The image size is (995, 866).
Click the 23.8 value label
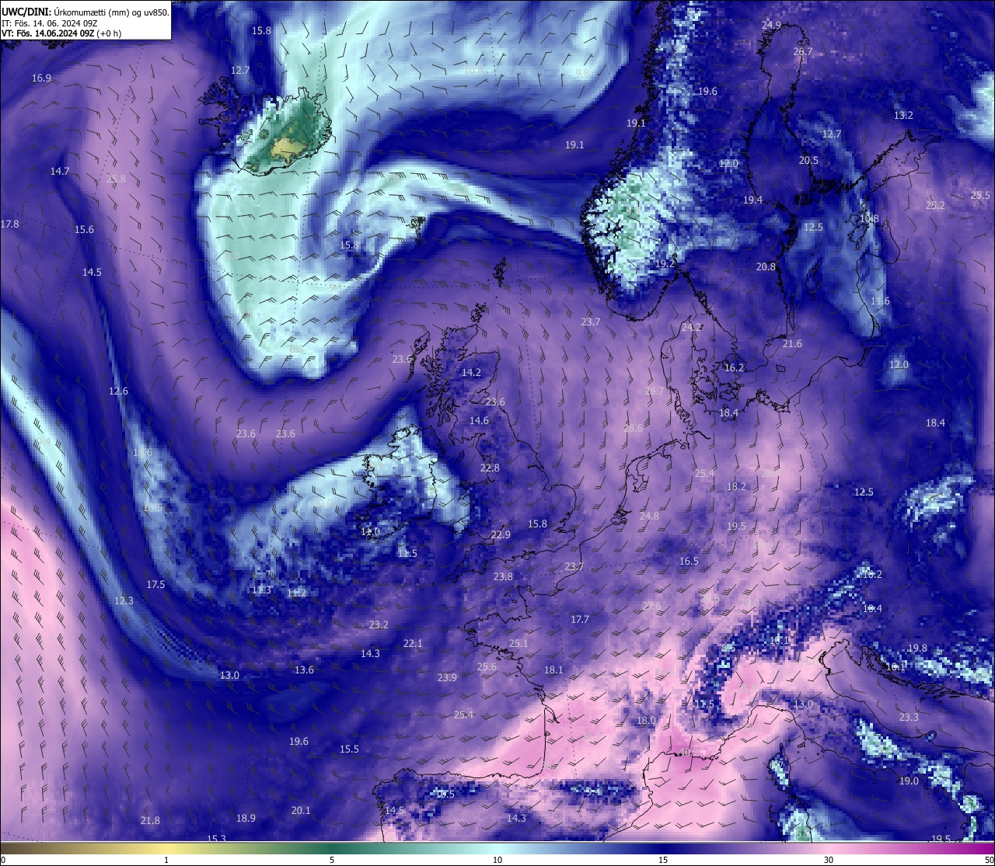[503, 576]
